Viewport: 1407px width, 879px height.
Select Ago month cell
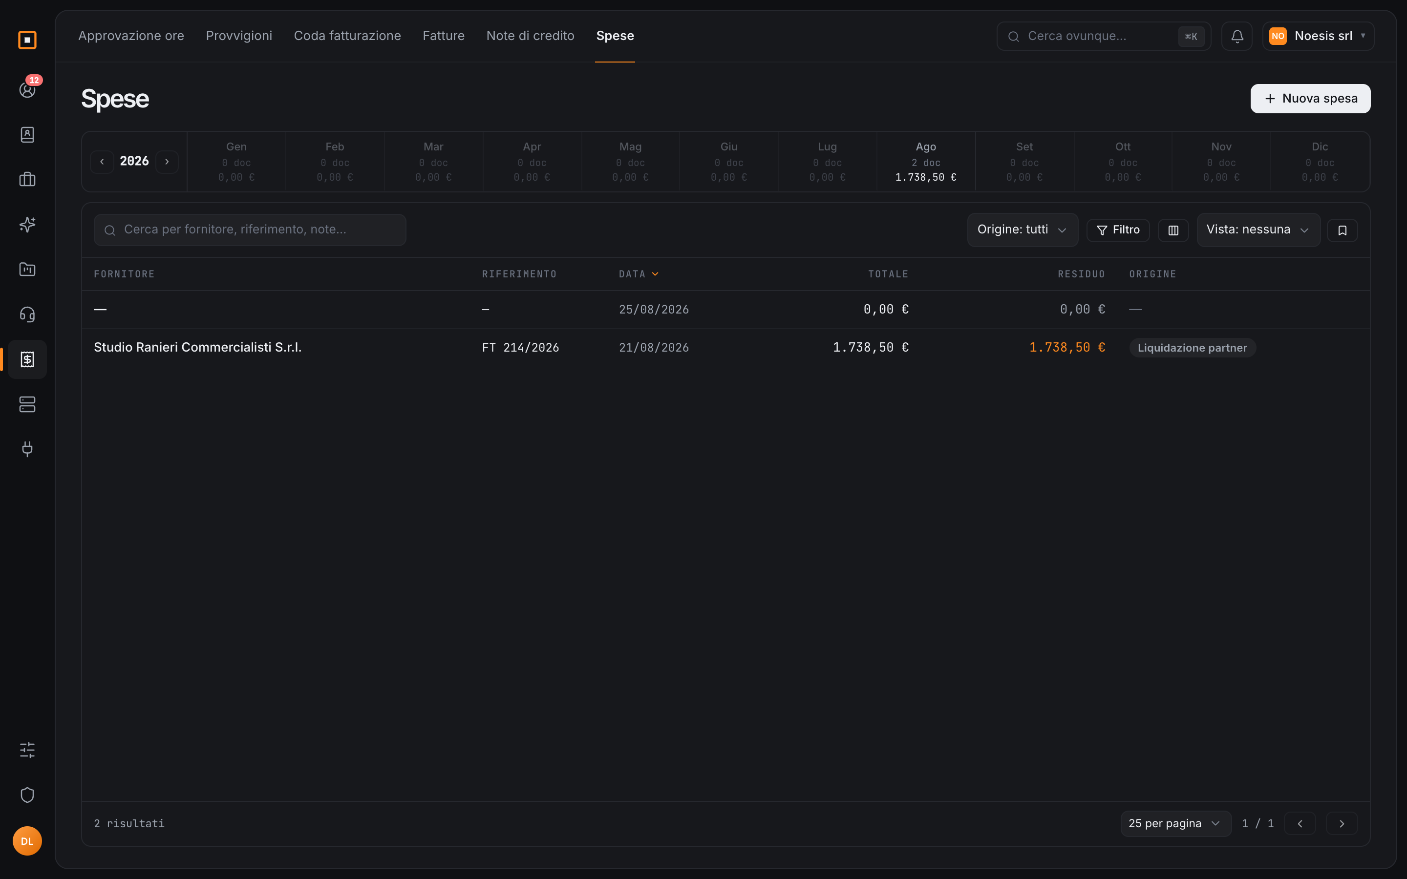click(926, 162)
